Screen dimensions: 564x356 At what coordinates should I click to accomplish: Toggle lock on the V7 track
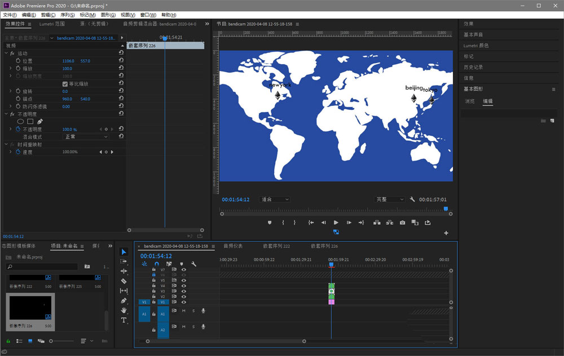pyautogui.click(x=153, y=270)
